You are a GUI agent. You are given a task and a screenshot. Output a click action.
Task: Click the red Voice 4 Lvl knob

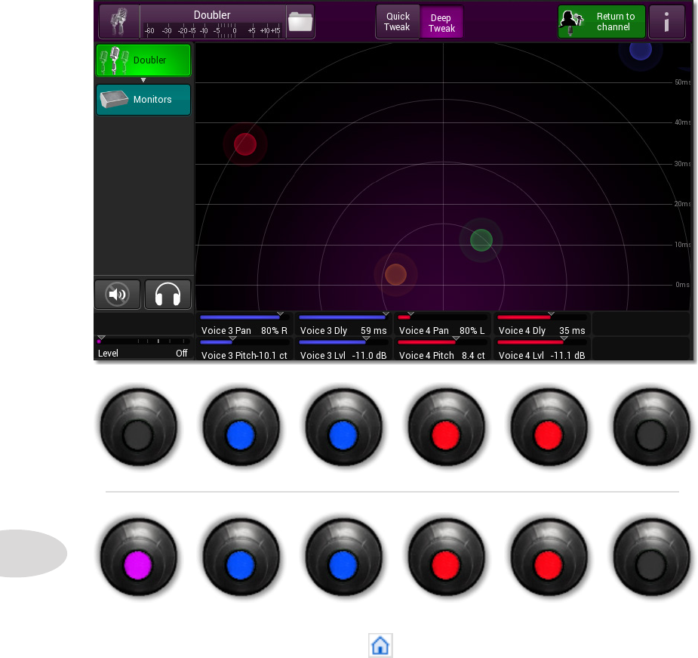(549, 558)
